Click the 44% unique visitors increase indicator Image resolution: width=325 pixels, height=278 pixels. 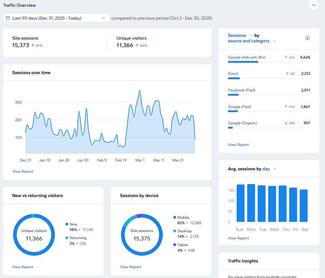click(141, 45)
